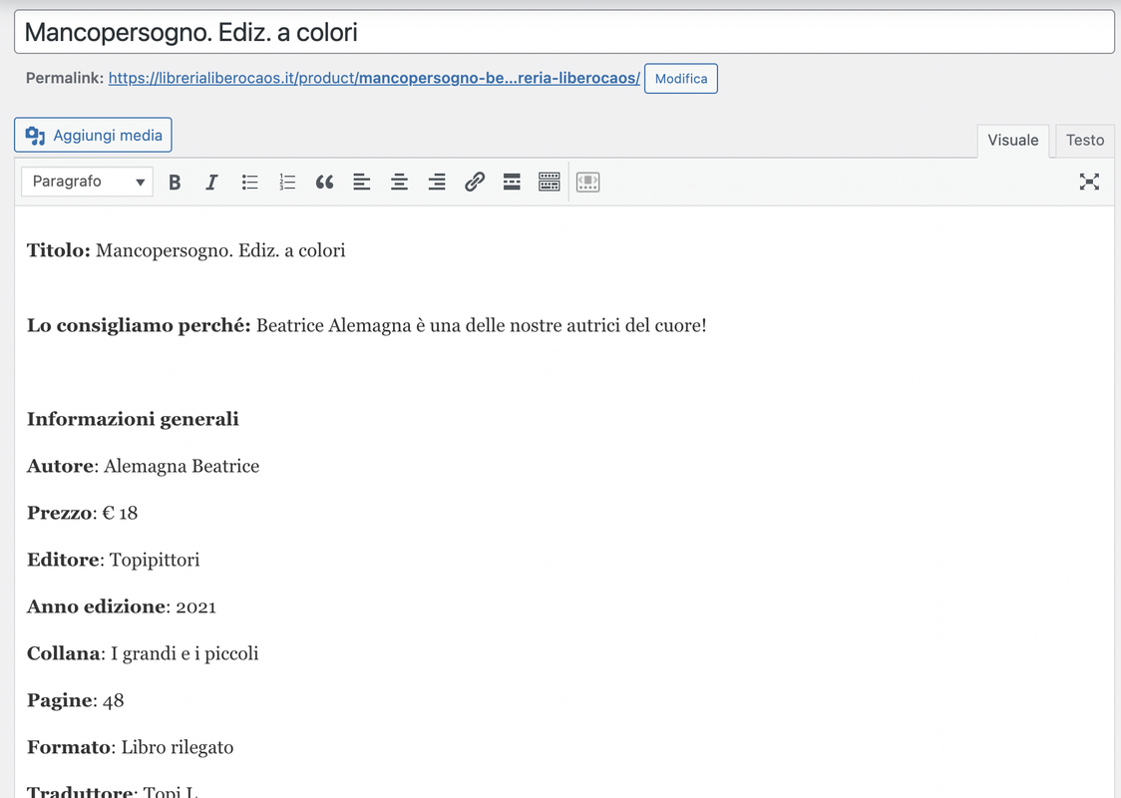Apply blockquote formatting
1121x798 pixels.
[x=324, y=183]
